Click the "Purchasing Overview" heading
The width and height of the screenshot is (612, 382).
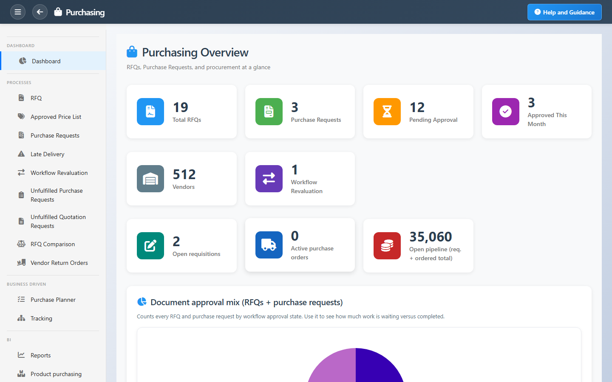(195, 52)
